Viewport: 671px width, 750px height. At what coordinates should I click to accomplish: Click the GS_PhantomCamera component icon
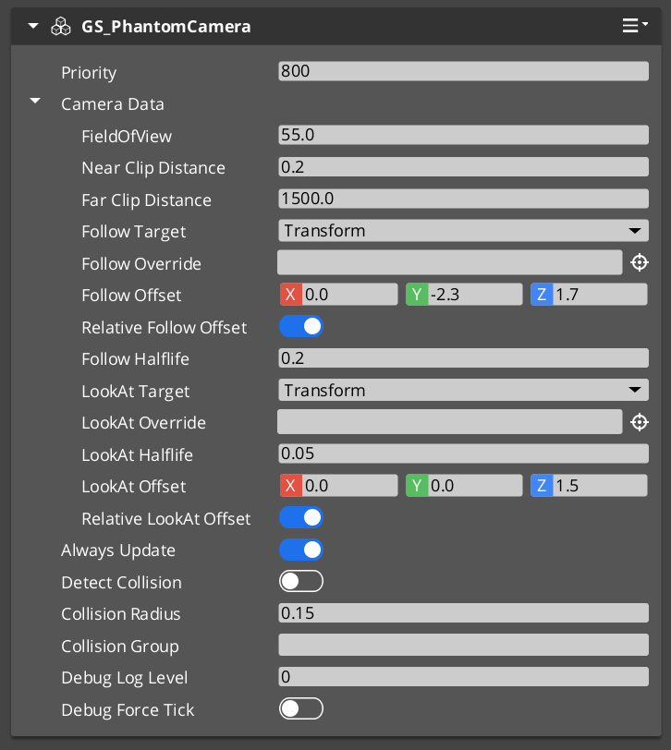click(x=61, y=26)
